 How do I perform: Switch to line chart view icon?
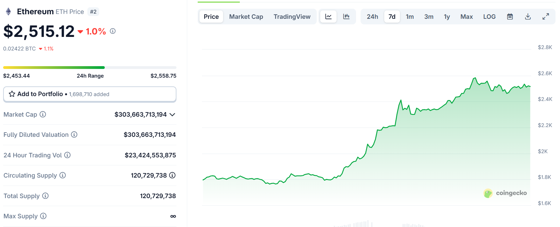point(328,16)
